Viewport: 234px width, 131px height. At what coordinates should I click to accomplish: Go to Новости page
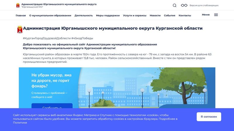tap(155, 15)
